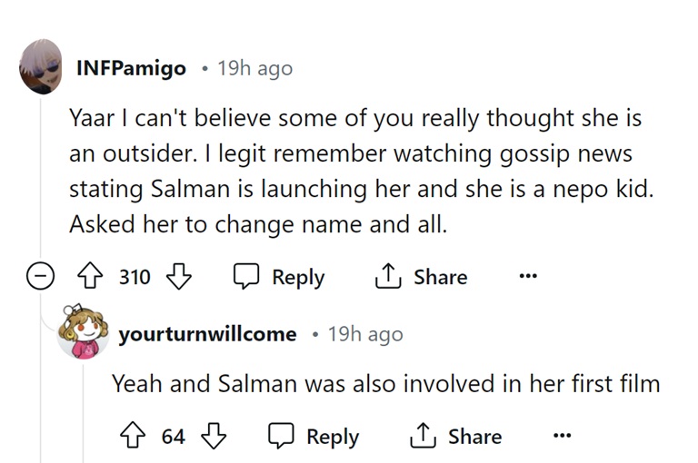
Task: Upvote the yourturnwillcome reply
Action: click(x=136, y=437)
